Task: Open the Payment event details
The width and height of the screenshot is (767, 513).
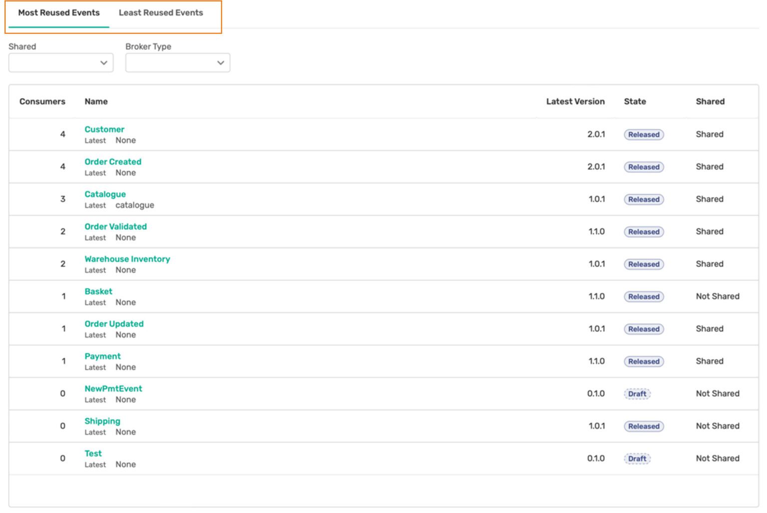Action: [x=102, y=357]
